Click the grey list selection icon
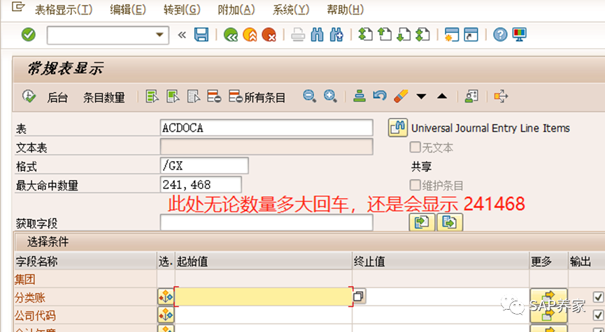Image resolution: width=605 pixels, height=332 pixels. coord(194,96)
